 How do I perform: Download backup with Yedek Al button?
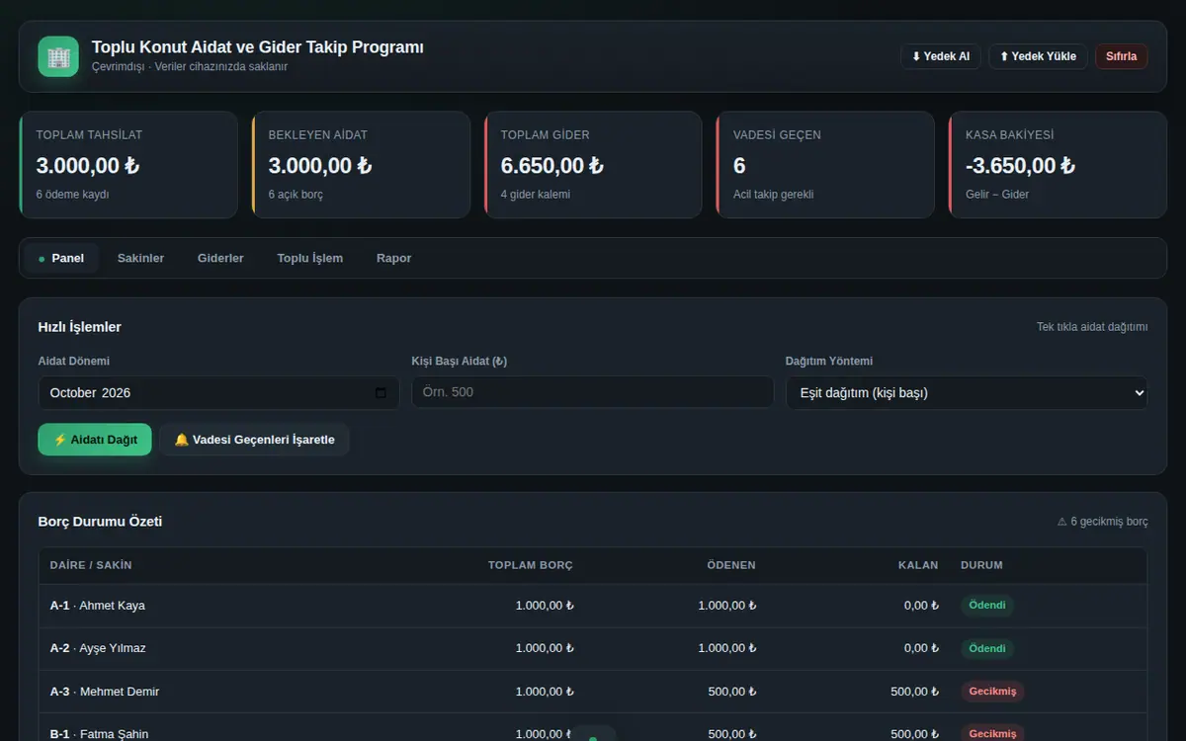tap(940, 56)
